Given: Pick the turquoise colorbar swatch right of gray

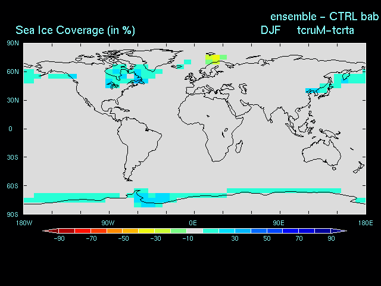Looking at the screenshot, I should click(211, 231).
